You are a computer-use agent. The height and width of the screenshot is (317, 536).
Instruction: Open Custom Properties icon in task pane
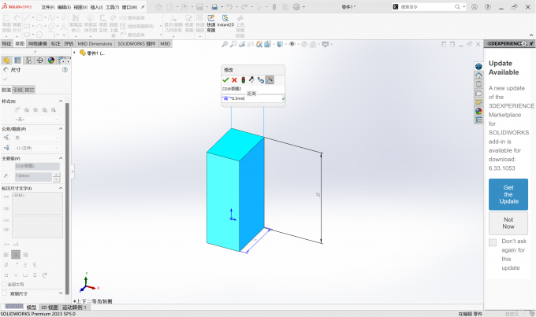click(478, 120)
